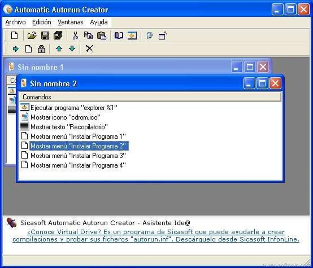313x268 pixels.
Task: Click the Save All stacked disks icon
Action: click(58, 36)
